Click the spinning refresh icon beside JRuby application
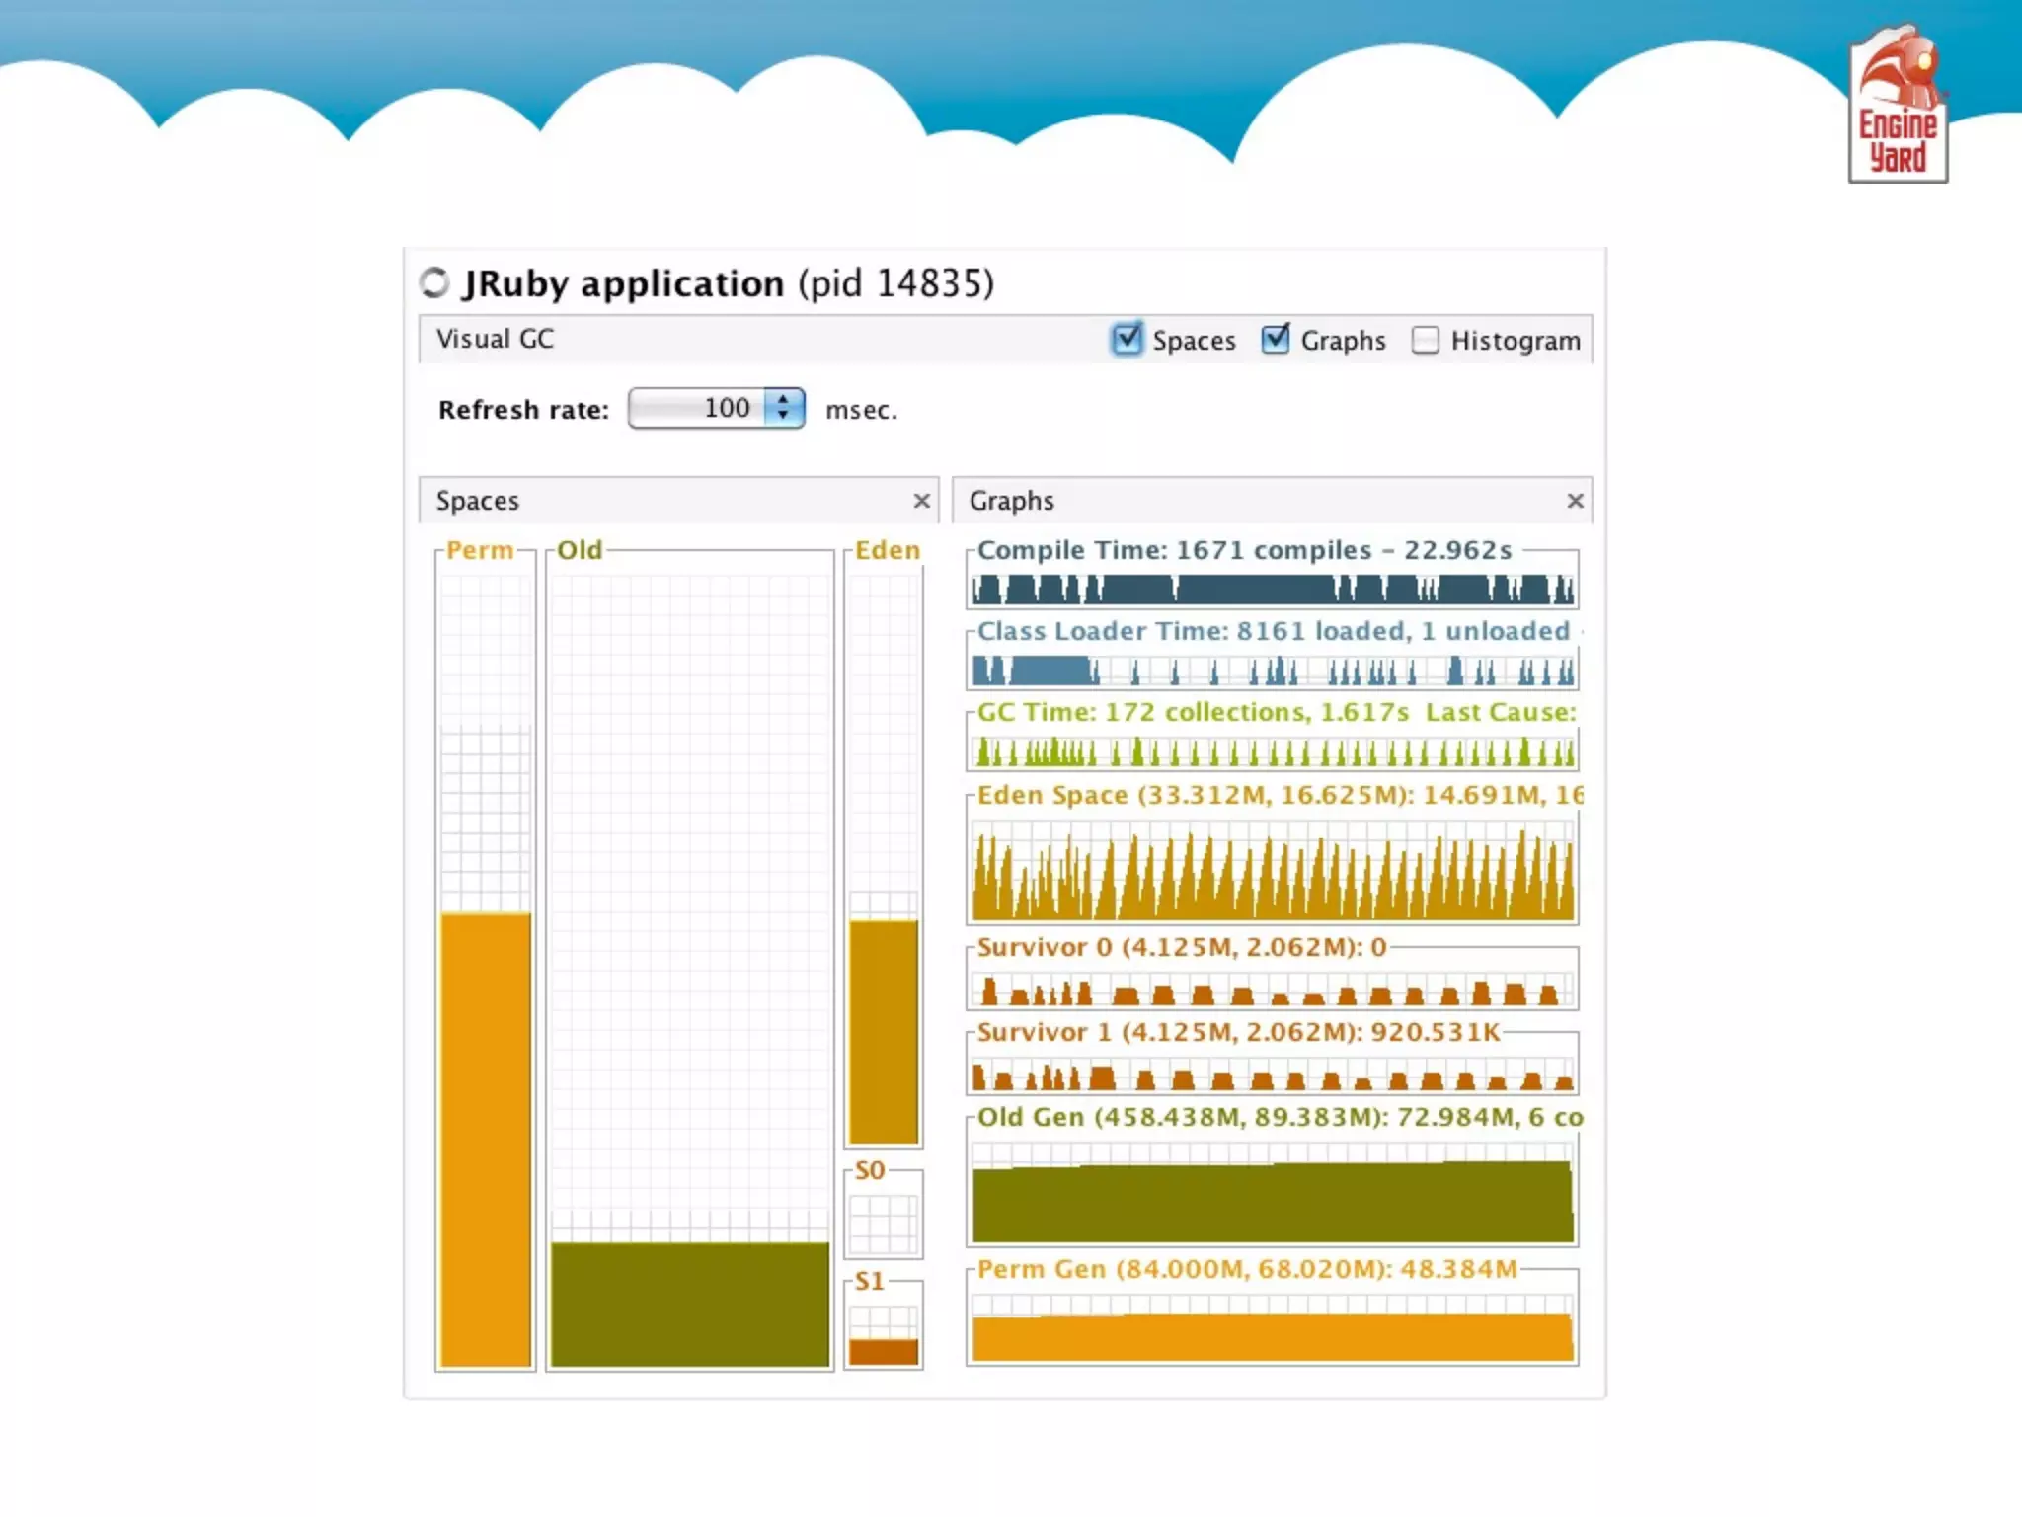 tap(434, 282)
